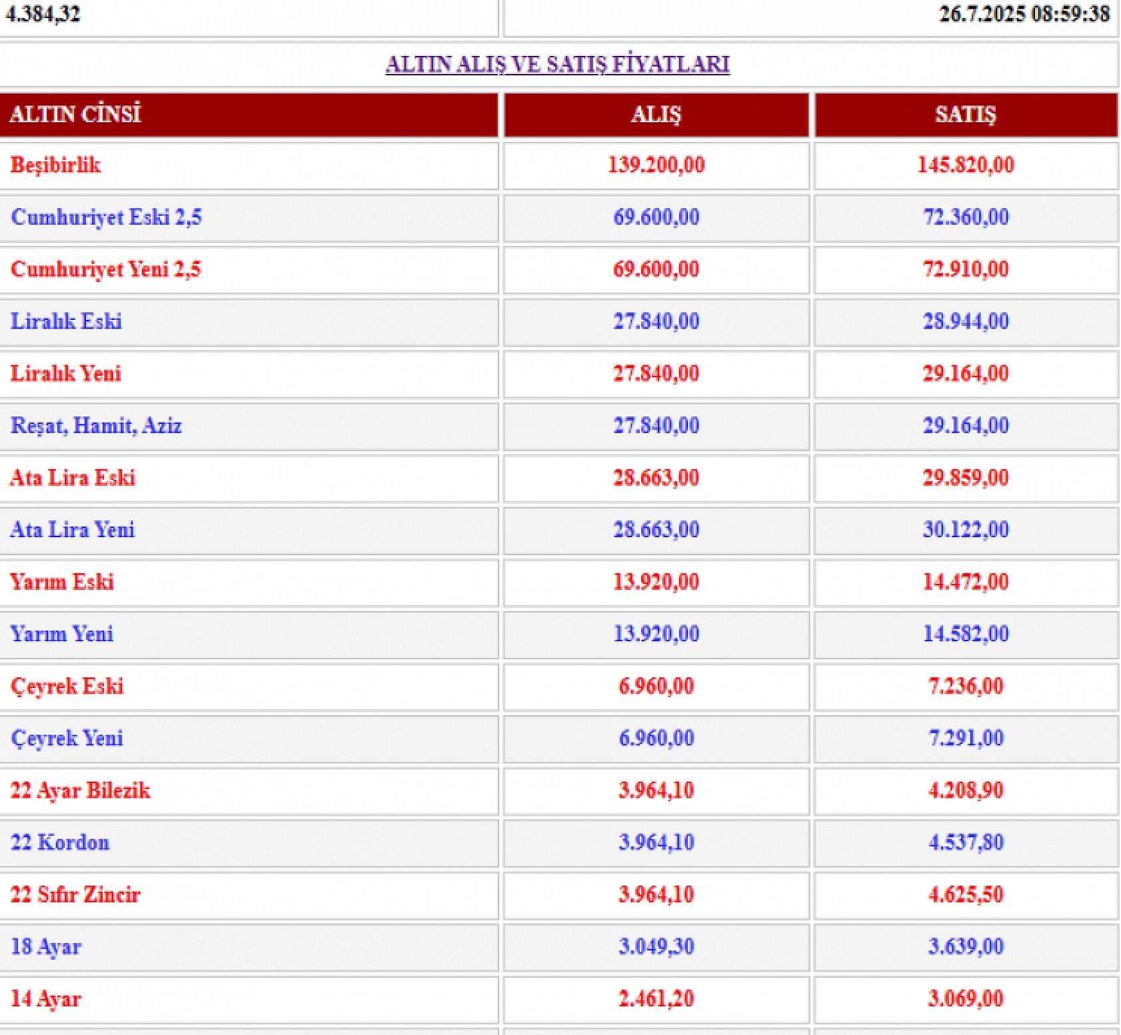Open the ALTIN ALIŞ VE SATIŞ FİYATLARI link

click(557, 64)
